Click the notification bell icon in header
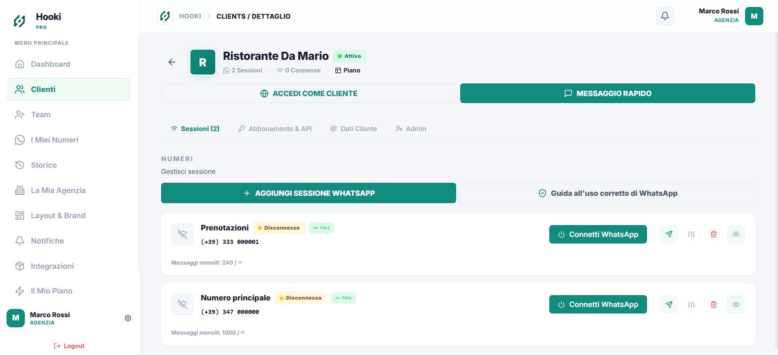 [665, 16]
